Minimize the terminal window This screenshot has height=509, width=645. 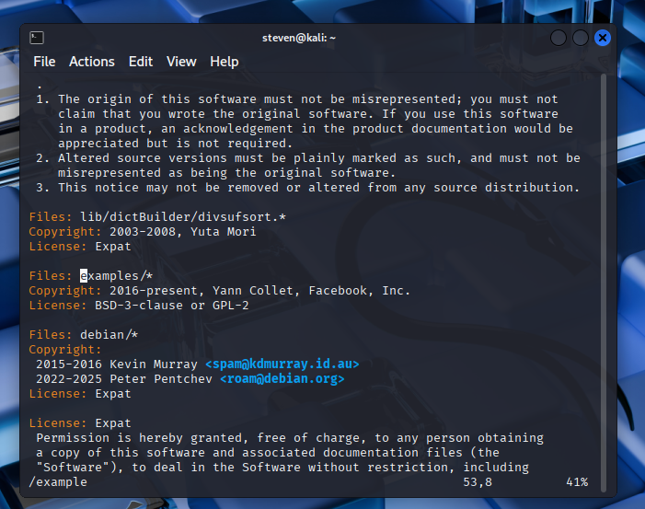[x=559, y=38]
